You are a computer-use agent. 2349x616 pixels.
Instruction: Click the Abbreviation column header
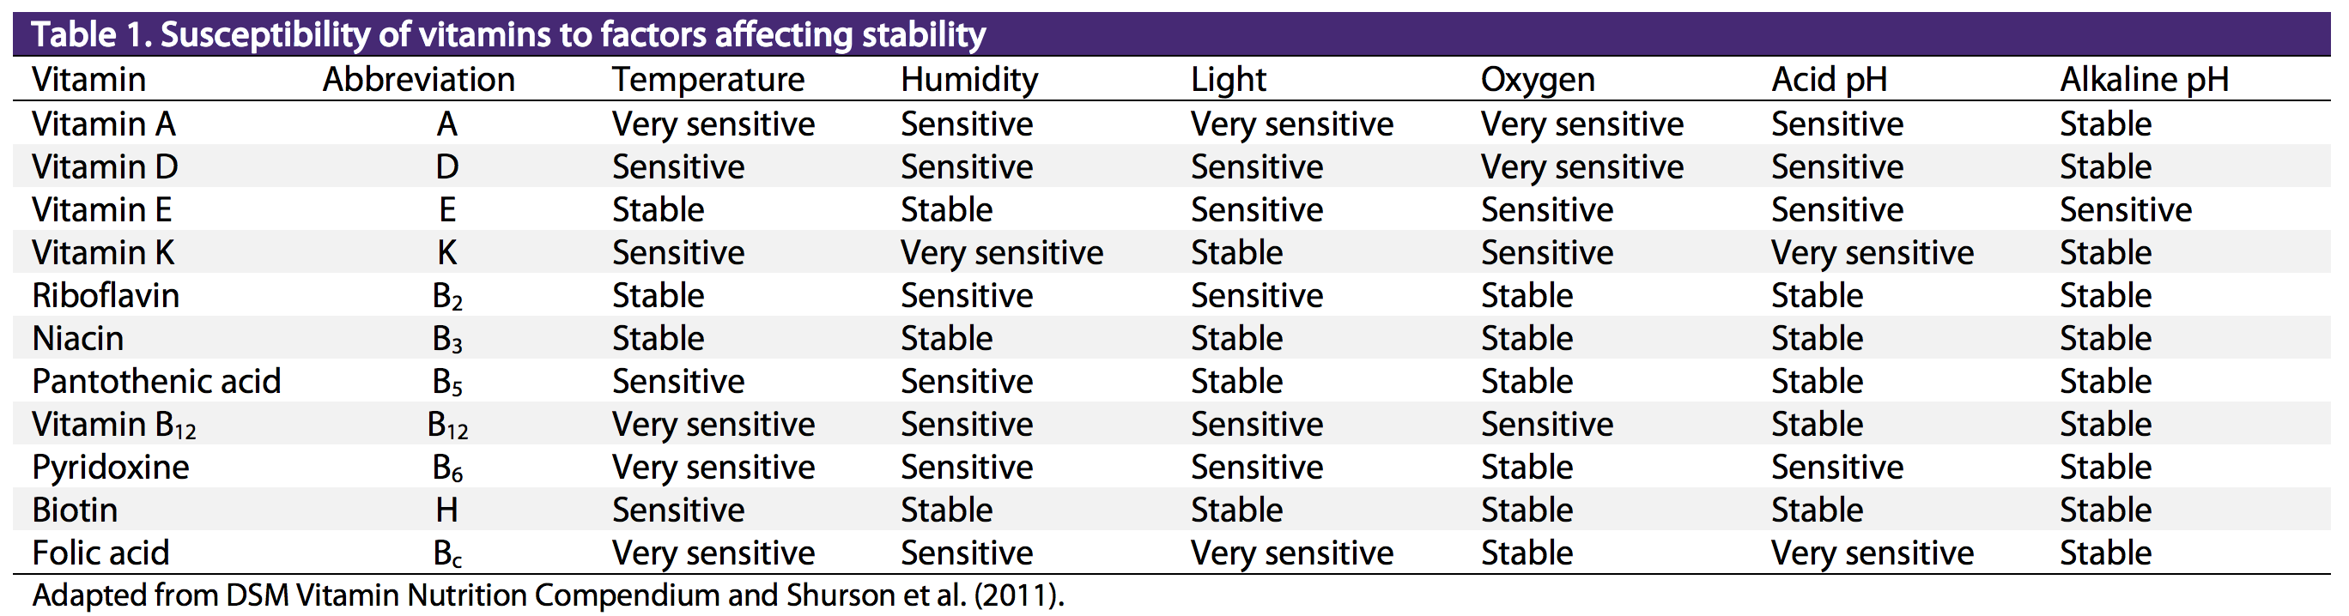coord(419,79)
